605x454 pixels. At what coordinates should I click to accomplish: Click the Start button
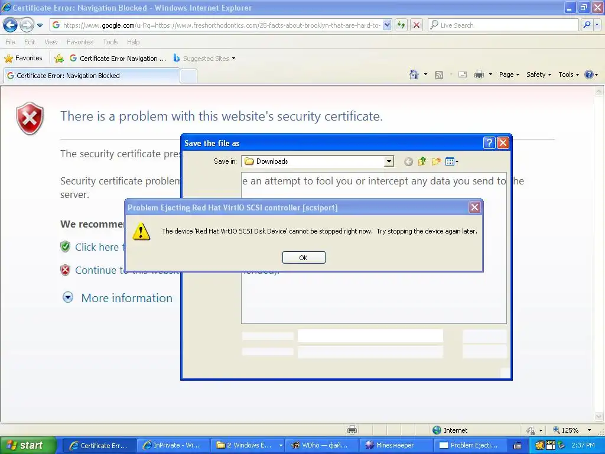pos(28,446)
